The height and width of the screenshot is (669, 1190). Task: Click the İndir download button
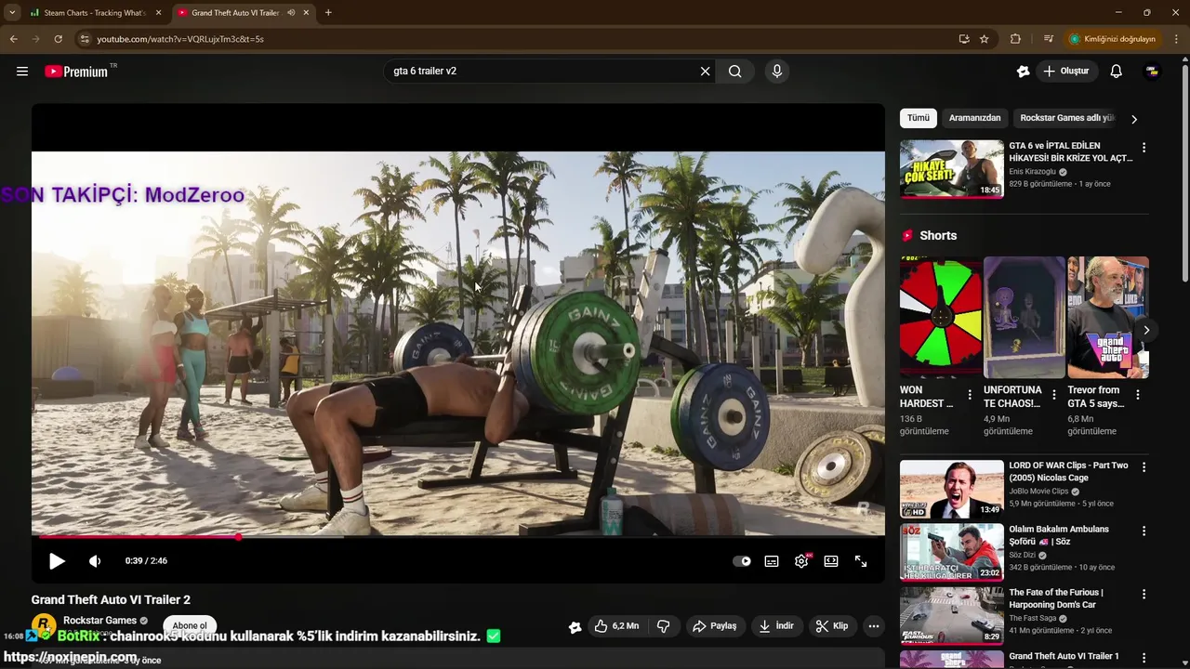776,626
